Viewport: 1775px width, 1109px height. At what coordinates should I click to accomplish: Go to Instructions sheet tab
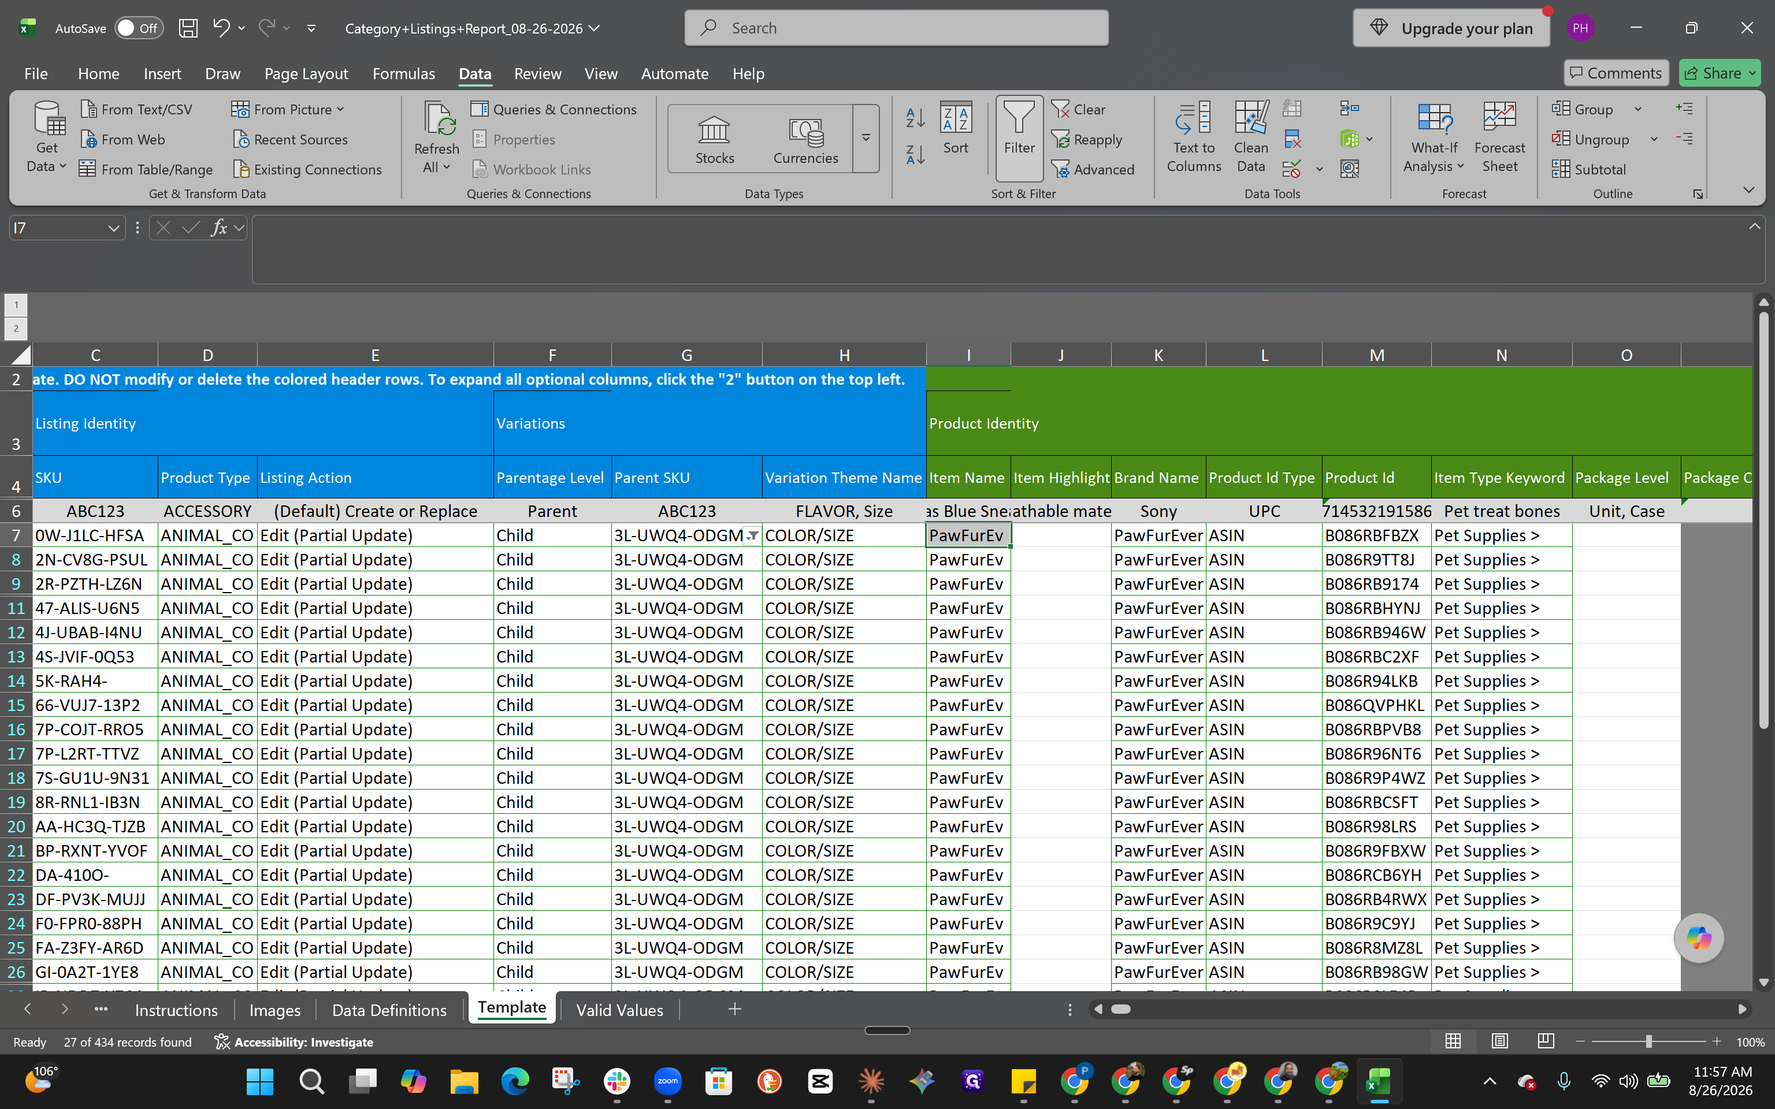176,1010
